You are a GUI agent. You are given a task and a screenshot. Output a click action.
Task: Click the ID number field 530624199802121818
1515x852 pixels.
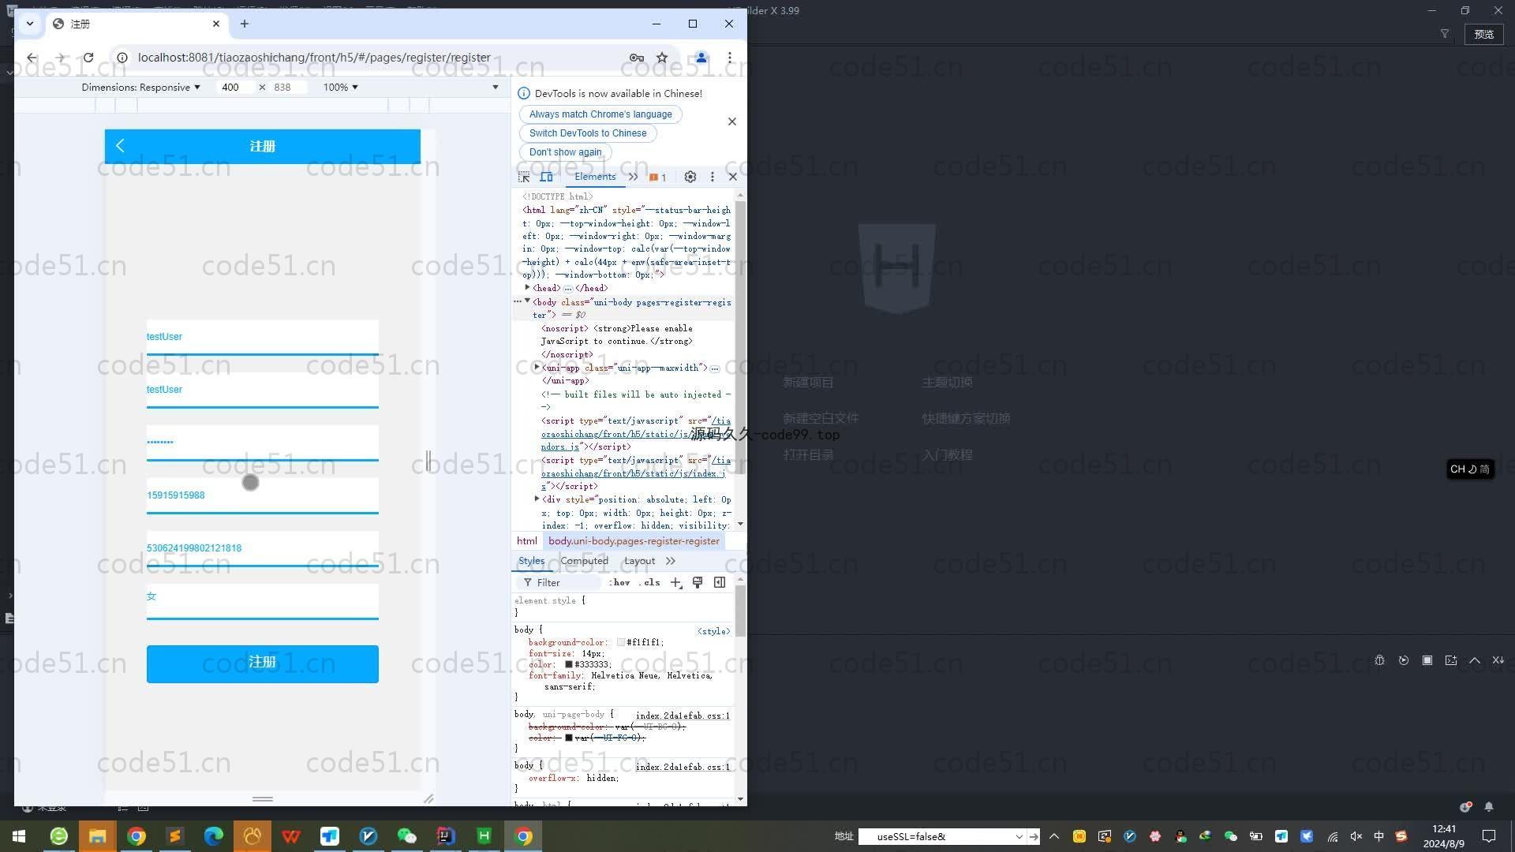[x=262, y=548]
